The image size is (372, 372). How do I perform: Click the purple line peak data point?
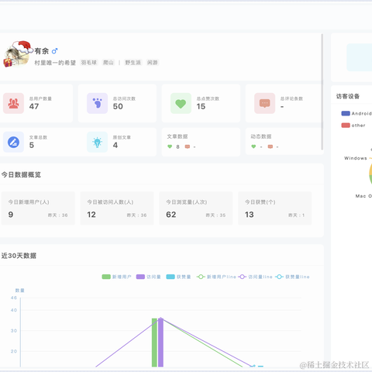pos(160,319)
